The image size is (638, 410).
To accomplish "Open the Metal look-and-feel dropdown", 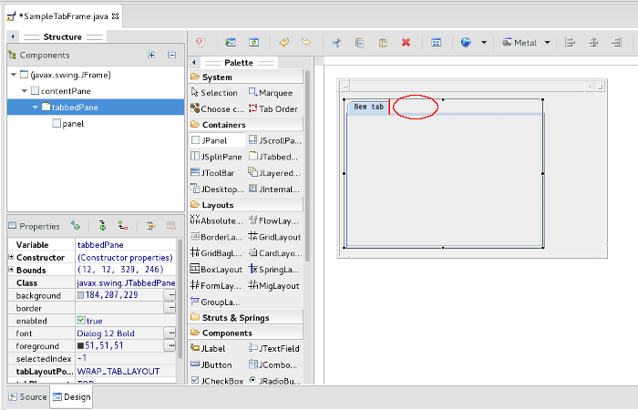I will (x=547, y=42).
